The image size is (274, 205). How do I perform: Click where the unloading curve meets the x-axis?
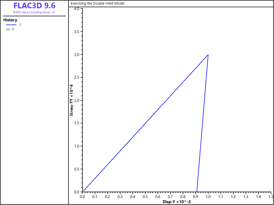(x=197, y=192)
